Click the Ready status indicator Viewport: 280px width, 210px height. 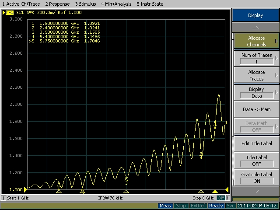216,206
